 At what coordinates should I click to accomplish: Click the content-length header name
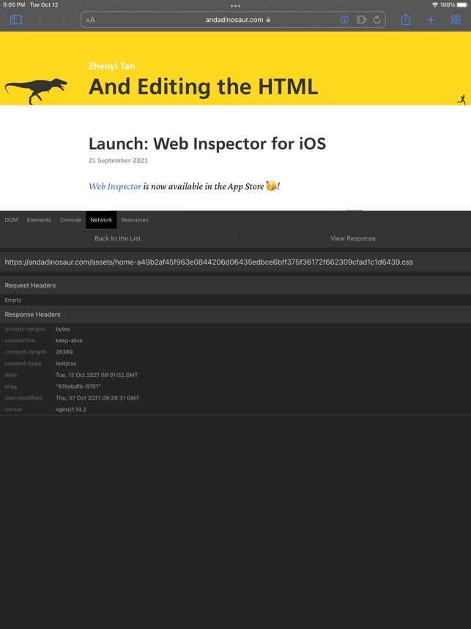click(x=26, y=352)
